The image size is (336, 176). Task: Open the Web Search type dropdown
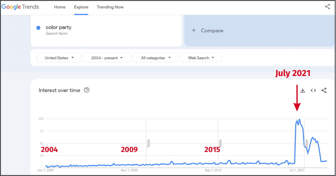point(201,58)
